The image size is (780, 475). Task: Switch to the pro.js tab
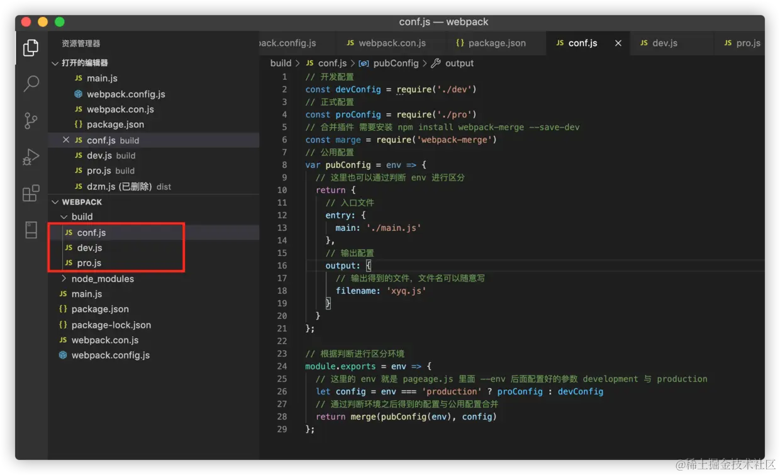tap(742, 43)
